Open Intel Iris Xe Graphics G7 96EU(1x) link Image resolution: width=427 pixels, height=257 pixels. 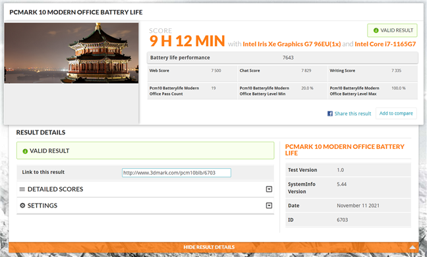(292, 44)
